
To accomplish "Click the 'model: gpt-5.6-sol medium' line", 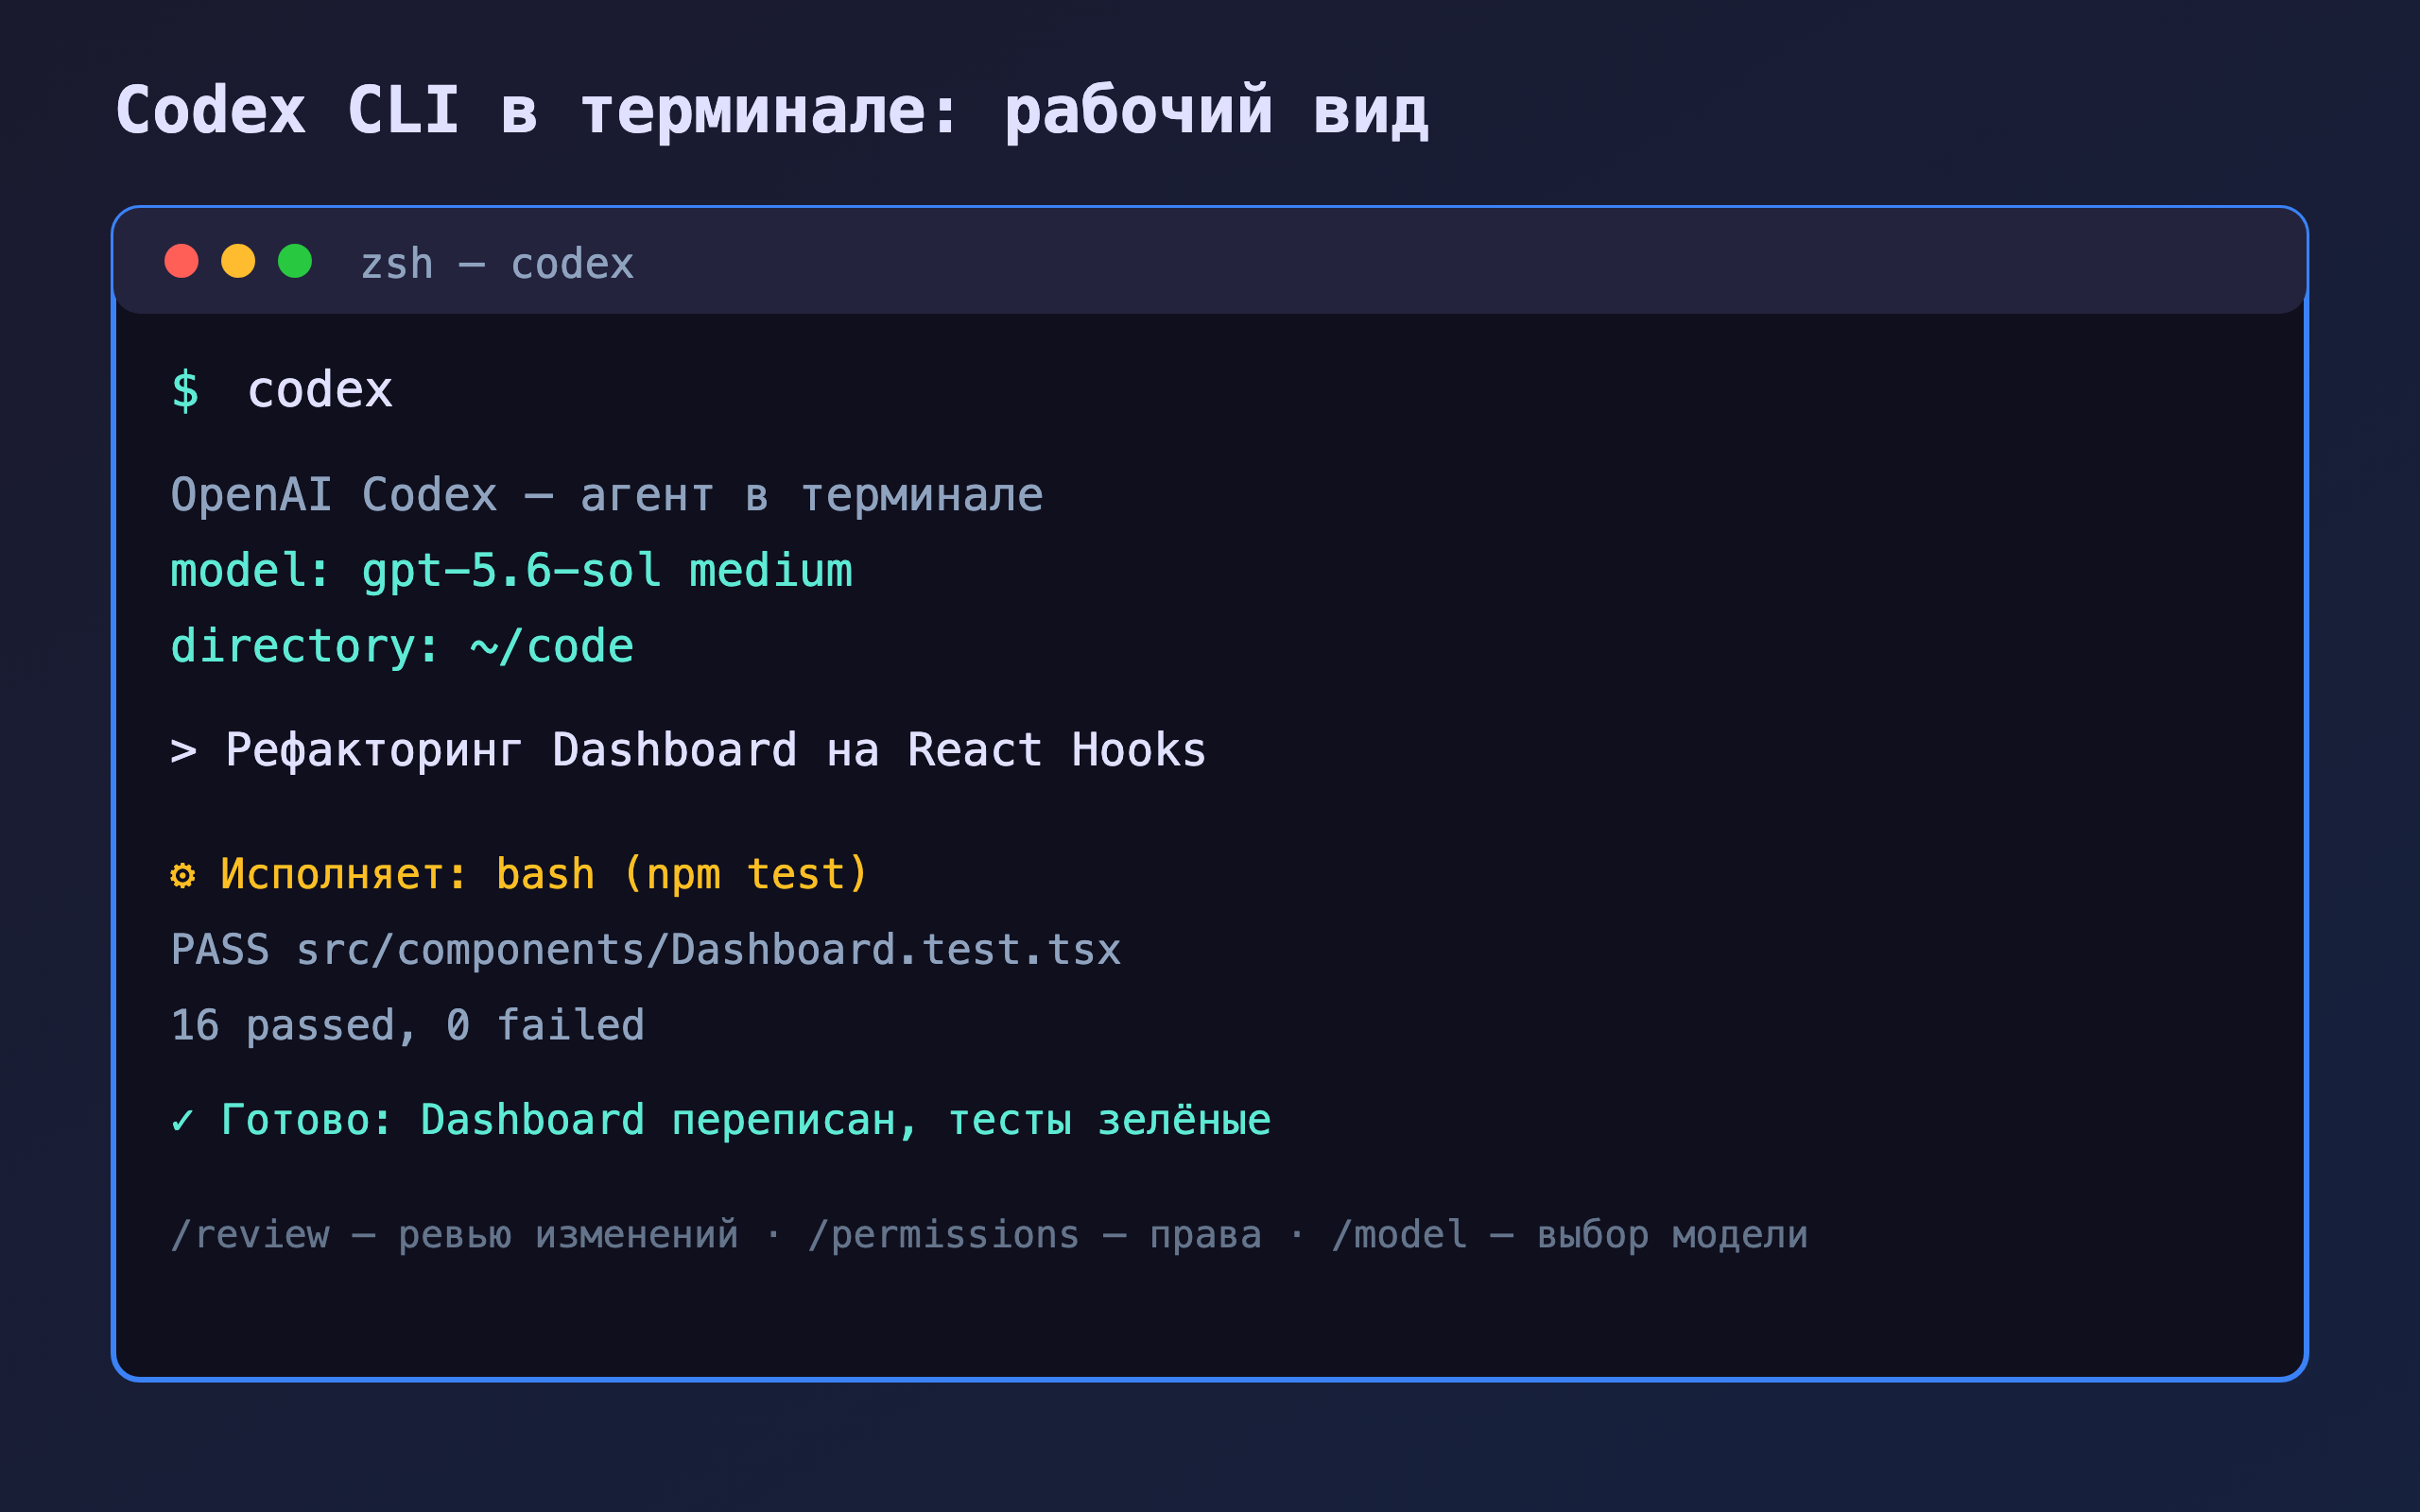I will pos(512,572).
